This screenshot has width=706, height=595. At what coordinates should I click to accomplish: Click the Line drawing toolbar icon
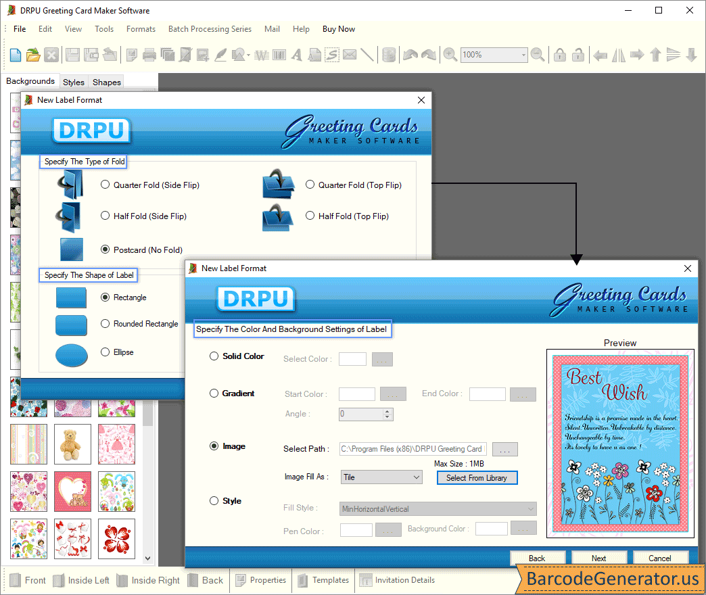pyautogui.click(x=367, y=55)
